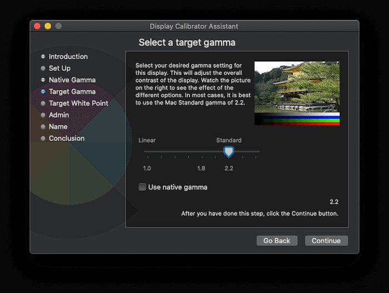Click the Continue button

(326, 240)
